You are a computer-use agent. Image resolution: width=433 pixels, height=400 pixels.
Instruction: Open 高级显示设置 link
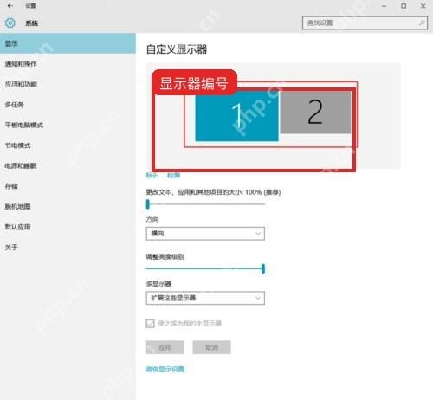165,369
